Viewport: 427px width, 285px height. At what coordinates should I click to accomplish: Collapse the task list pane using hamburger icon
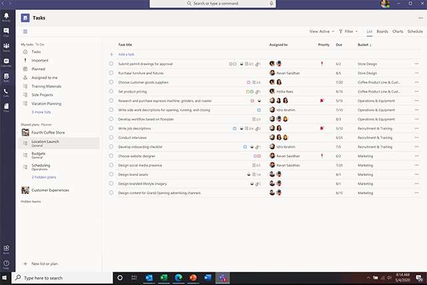pos(25,31)
